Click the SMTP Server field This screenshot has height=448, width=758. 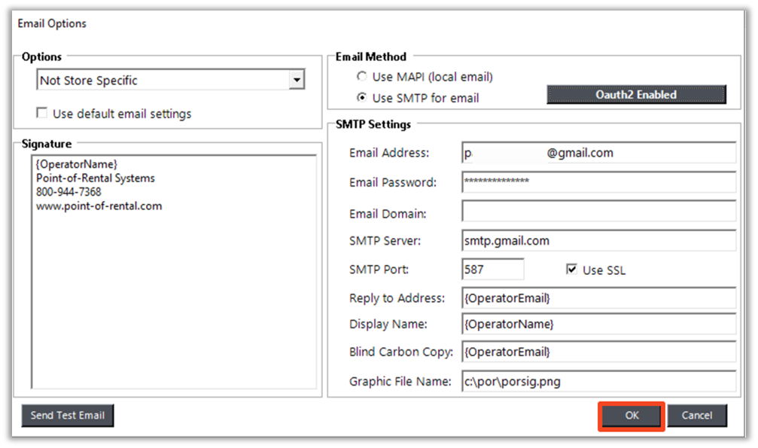tap(598, 241)
